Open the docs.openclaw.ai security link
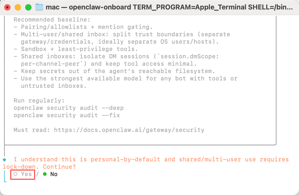299x195 pixels. (129, 130)
